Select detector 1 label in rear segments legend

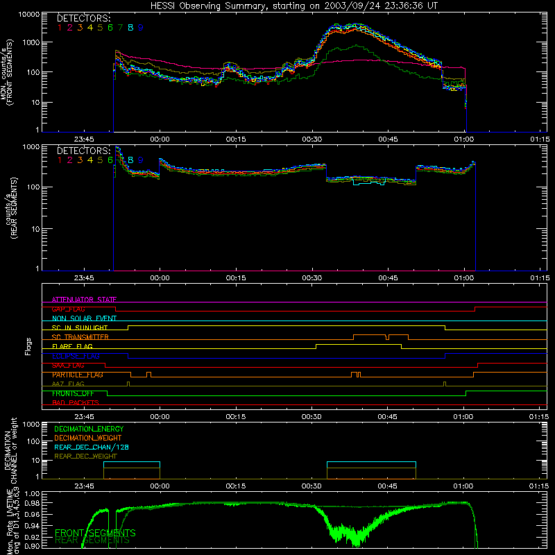click(60, 160)
